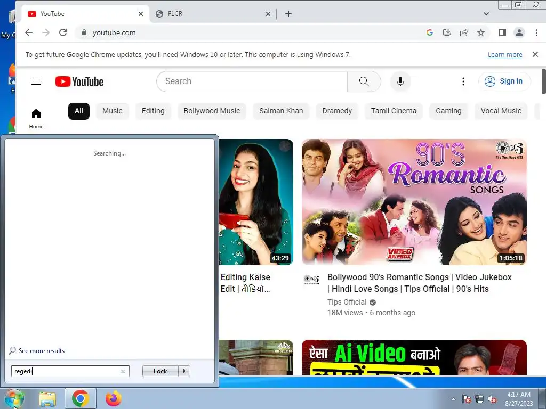Viewport: 546px width, 409px height.
Task: Click the Lock button in Start menu
Action: 160,371
